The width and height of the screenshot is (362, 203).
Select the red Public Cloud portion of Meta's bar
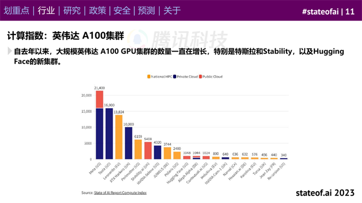(x=99, y=99)
